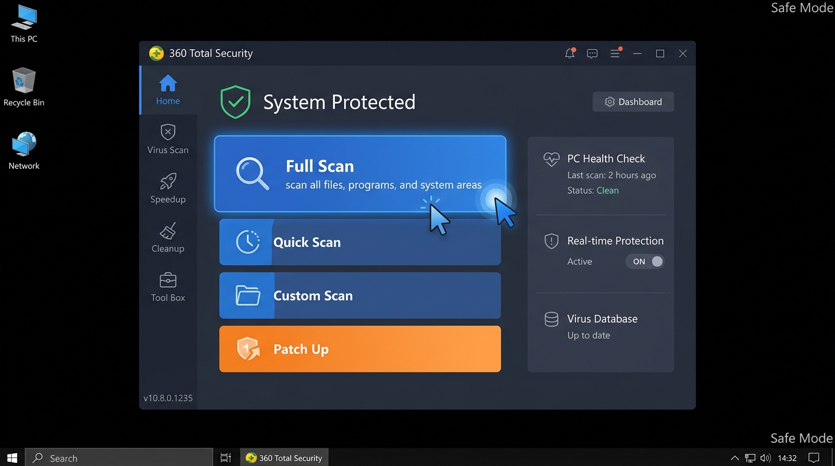835x466 pixels.
Task: Click the magnifier icon on Full Scan
Action: [x=252, y=174]
